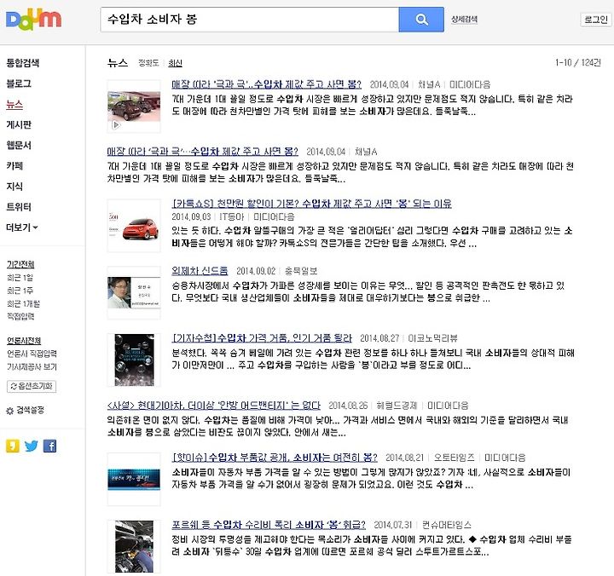The width and height of the screenshot is (614, 576).
Task: Select 카페 in the sidebar
Action: point(14,166)
